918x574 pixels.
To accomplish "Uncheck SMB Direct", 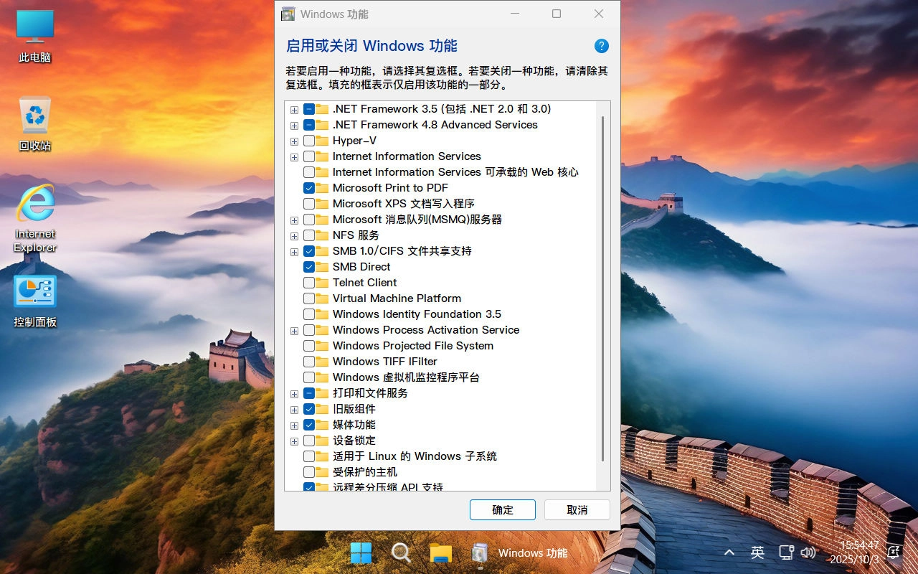I will point(311,267).
